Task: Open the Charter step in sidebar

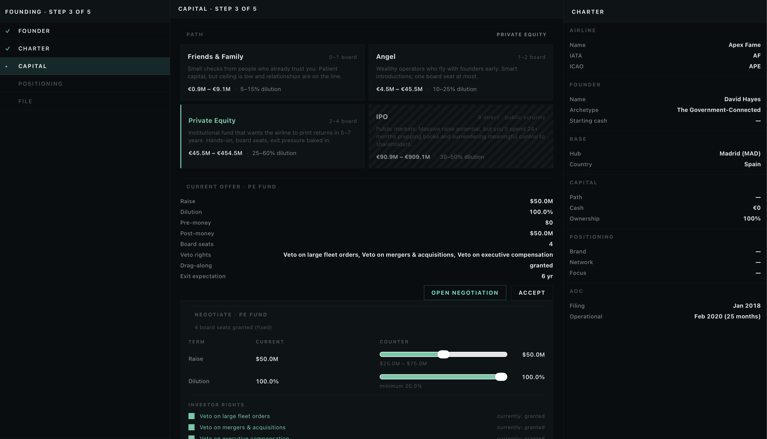Action: coord(85,48)
